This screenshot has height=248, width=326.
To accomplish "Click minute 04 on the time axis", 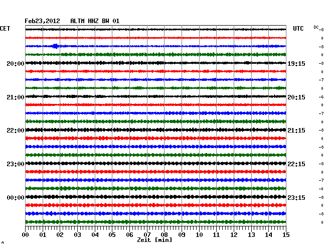I will (x=95, y=234).
